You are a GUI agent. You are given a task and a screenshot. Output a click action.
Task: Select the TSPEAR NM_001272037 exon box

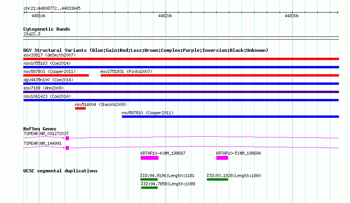67,138
